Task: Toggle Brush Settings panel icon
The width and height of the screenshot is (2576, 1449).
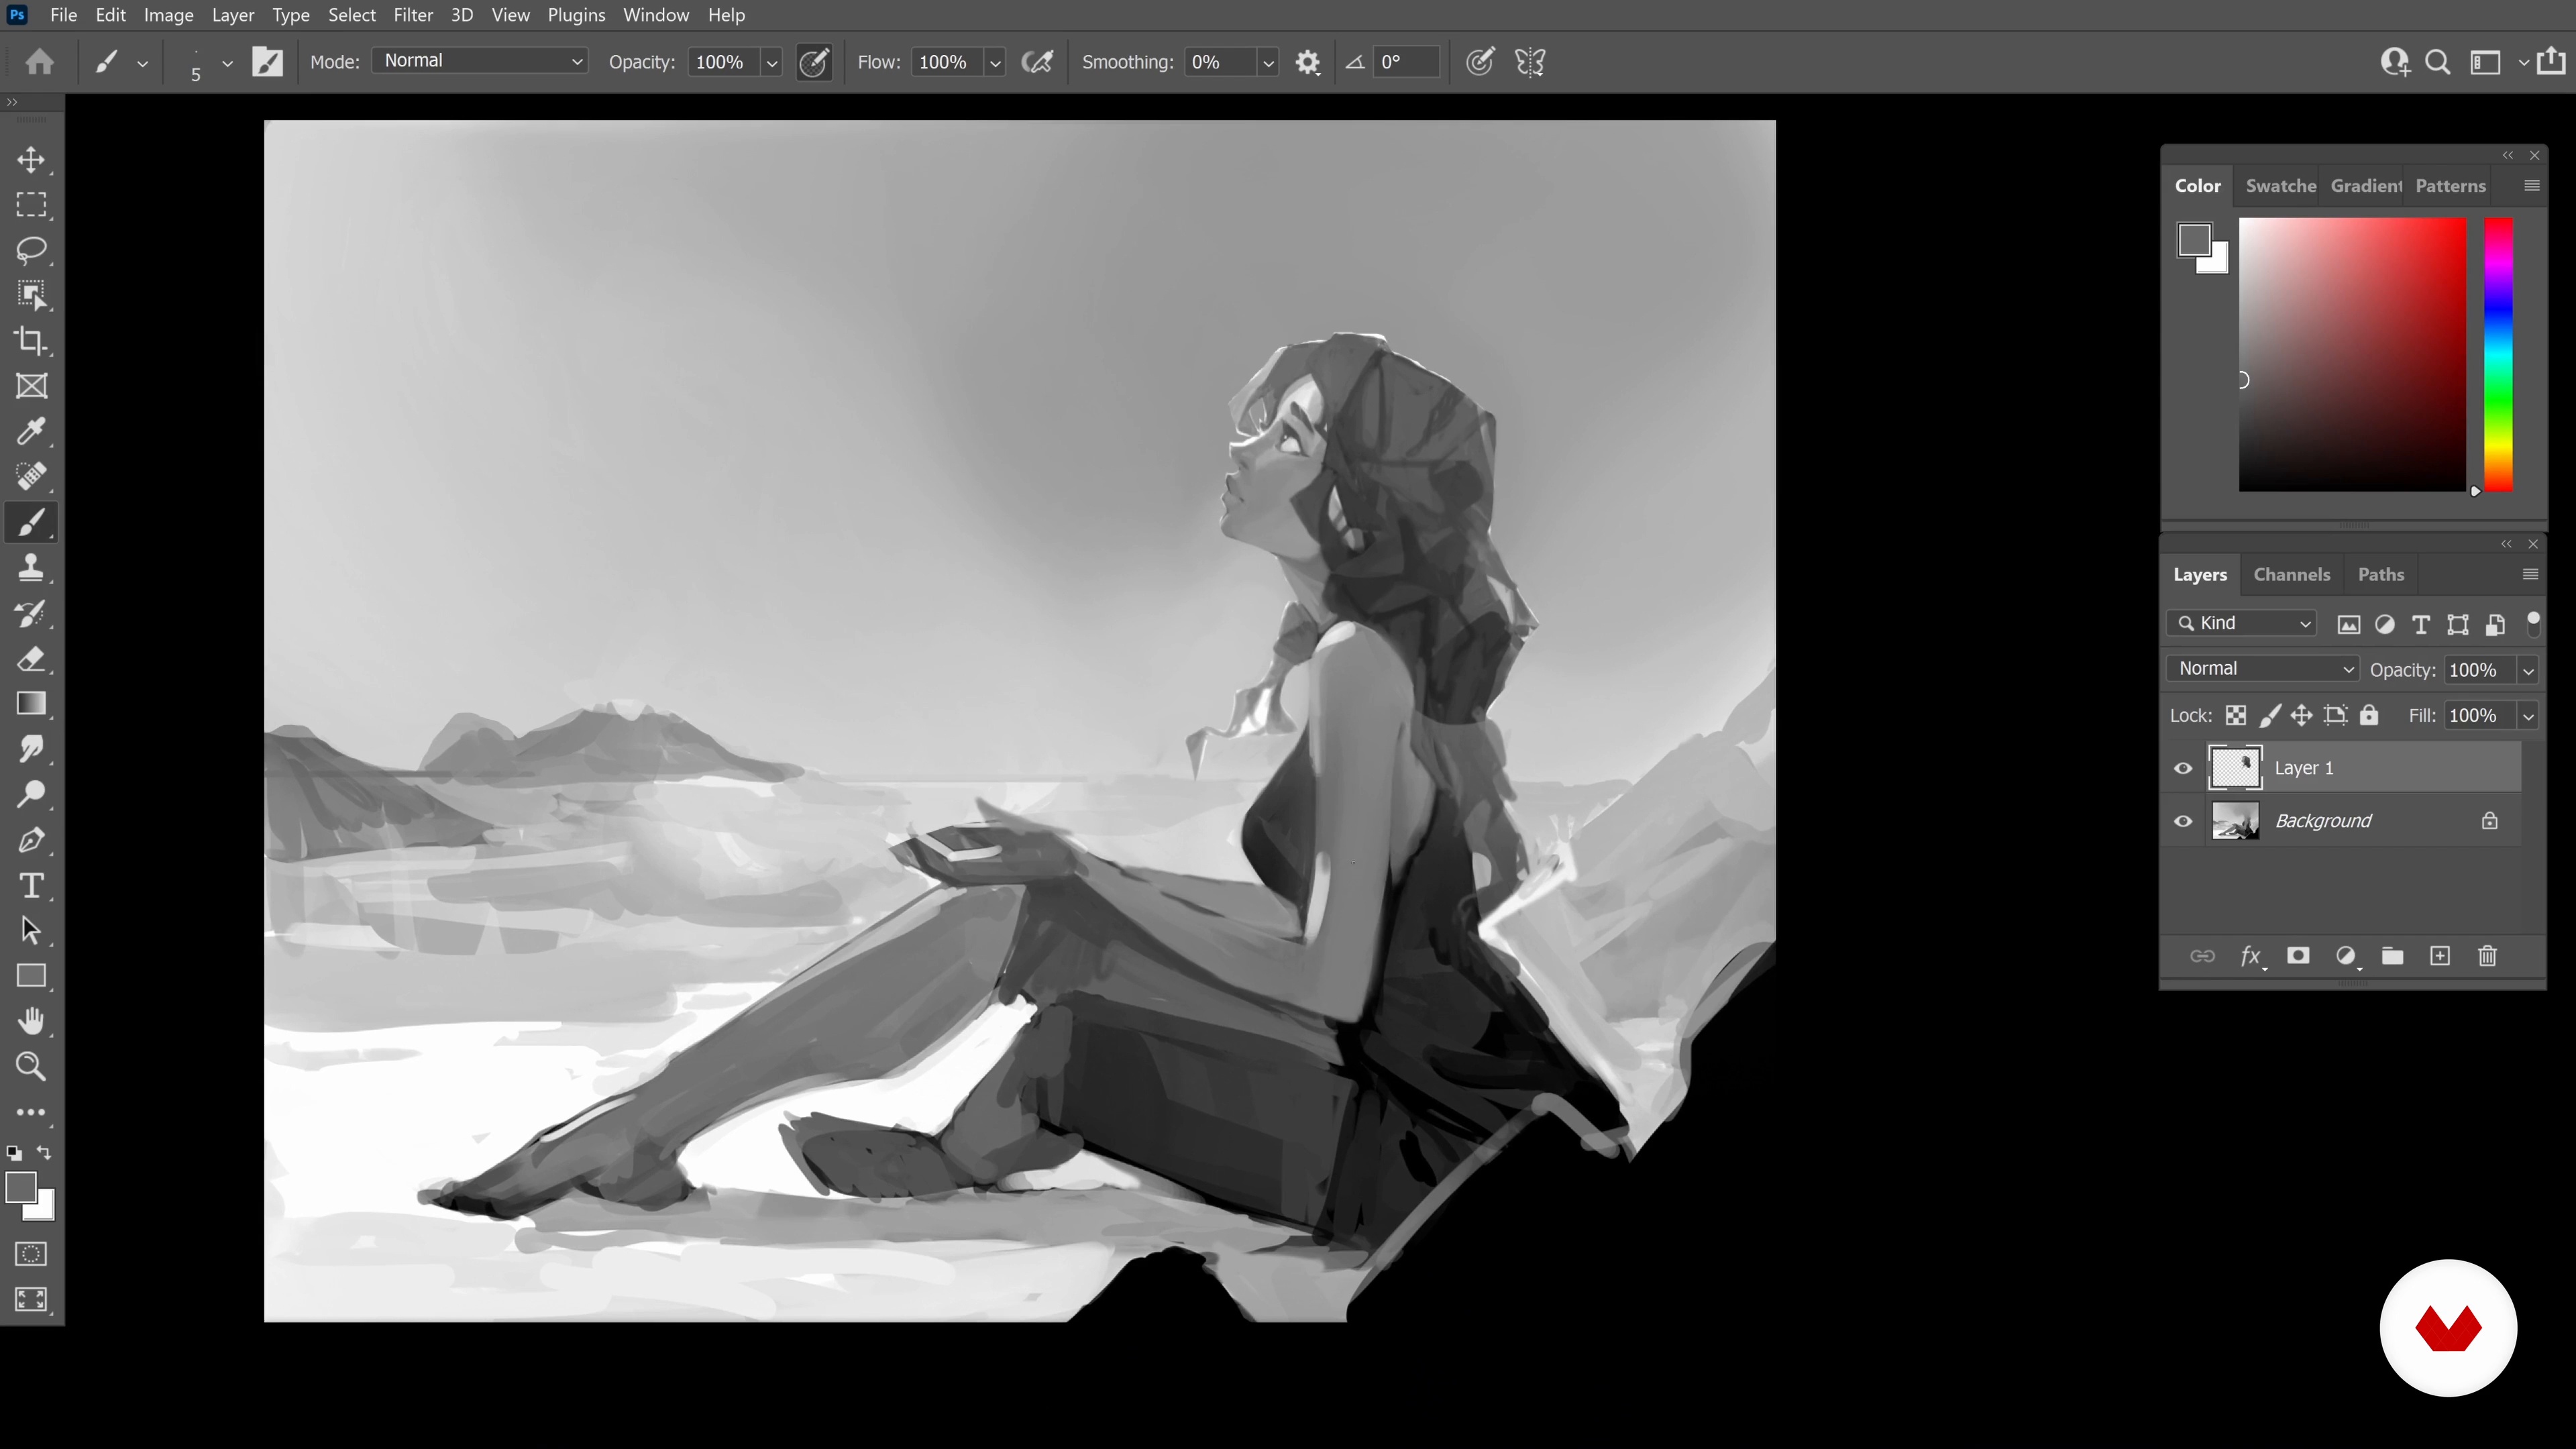Action: pos(267,62)
